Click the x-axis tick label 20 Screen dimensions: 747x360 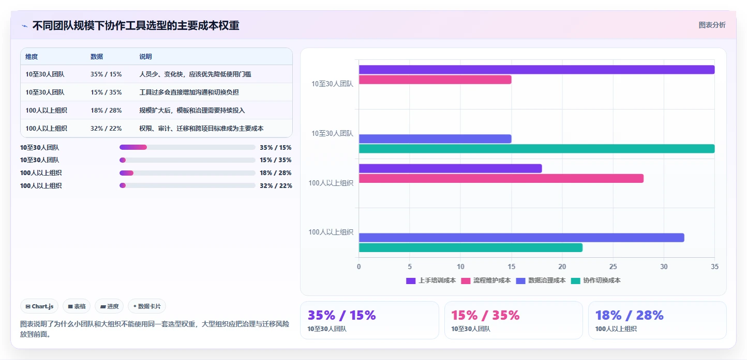tap(562, 267)
